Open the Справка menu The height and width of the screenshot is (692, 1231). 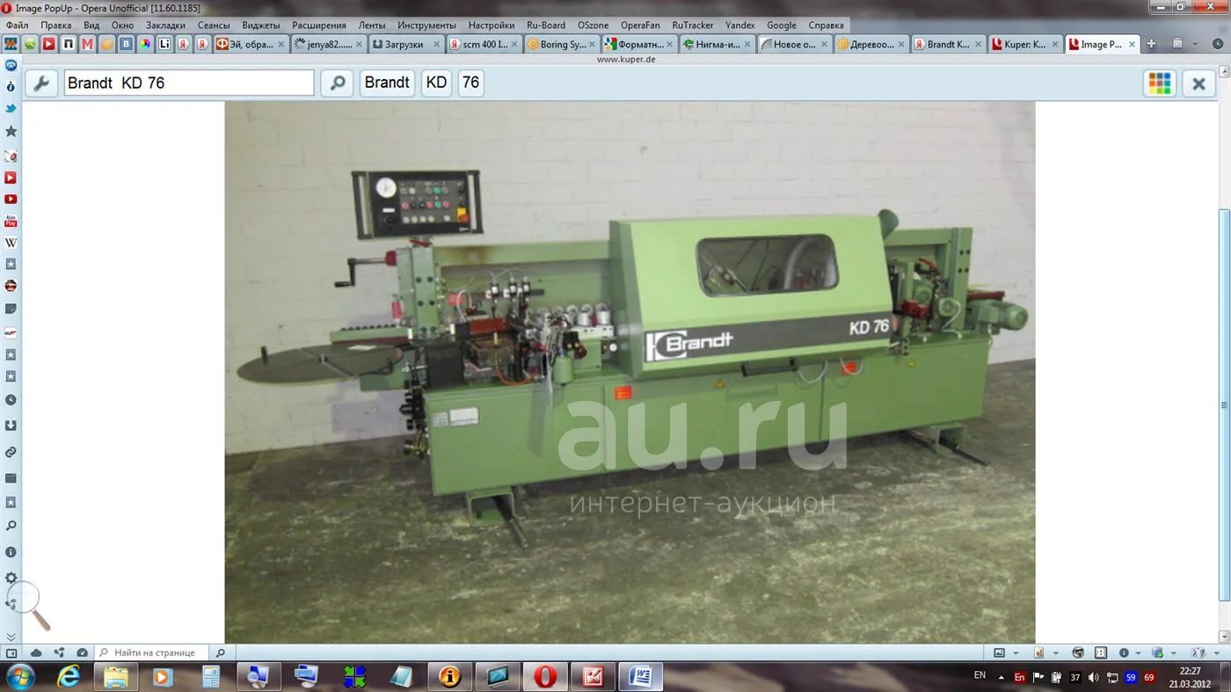826,25
